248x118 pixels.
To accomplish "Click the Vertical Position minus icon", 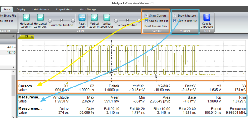I will click(x=116, y=21).
